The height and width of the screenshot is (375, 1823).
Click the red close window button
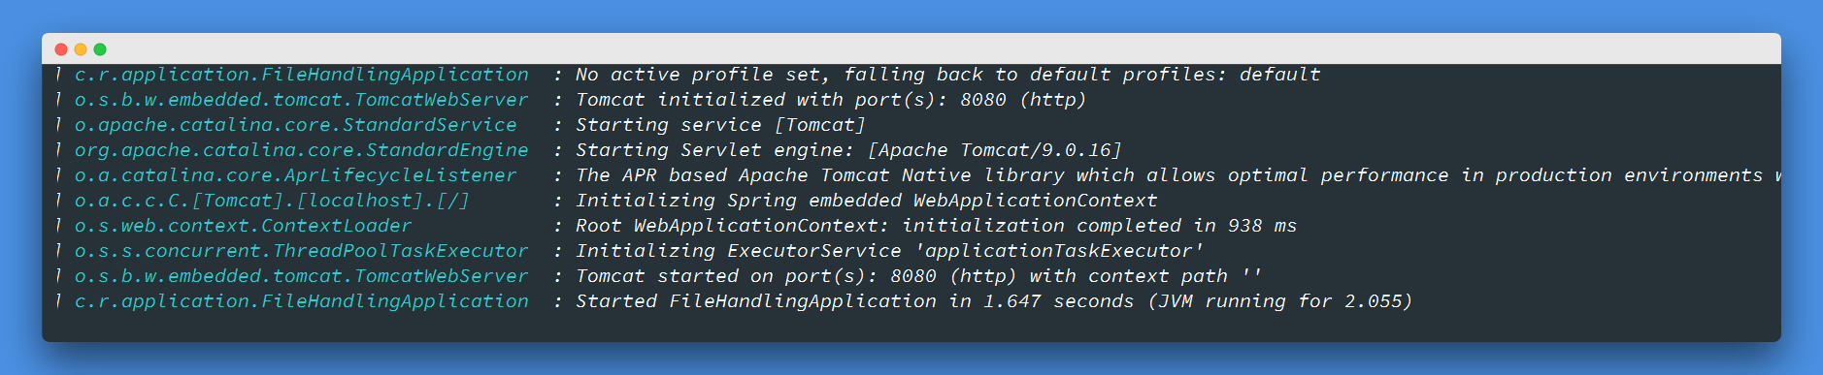(x=61, y=49)
